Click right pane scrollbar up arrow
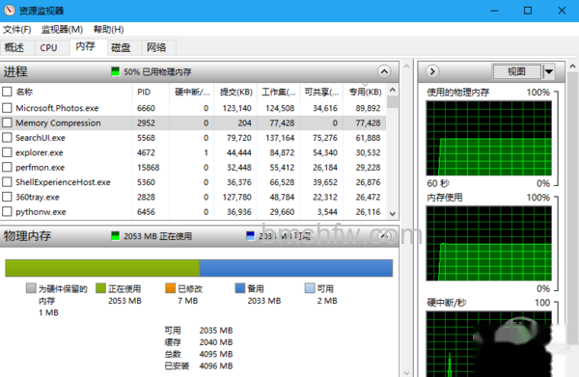The width and height of the screenshot is (579, 377). [x=572, y=67]
